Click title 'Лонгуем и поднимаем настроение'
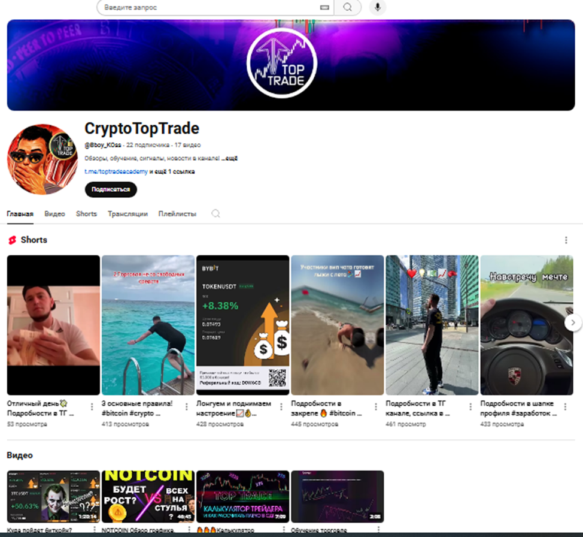 pos(233,408)
